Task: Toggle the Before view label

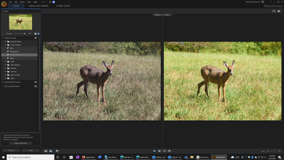Action: click(158, 15)
